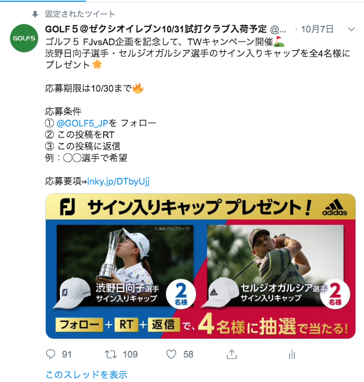Retweet using the retweet arrows icon
The width and height of the screenshot is (364, 382).
pos(111,354)
